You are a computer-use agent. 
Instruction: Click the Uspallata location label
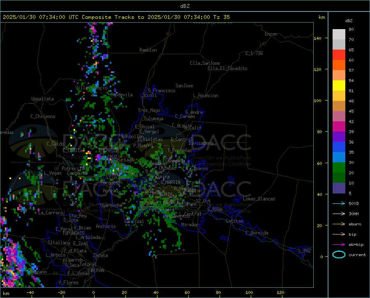[x=42, y=99]
